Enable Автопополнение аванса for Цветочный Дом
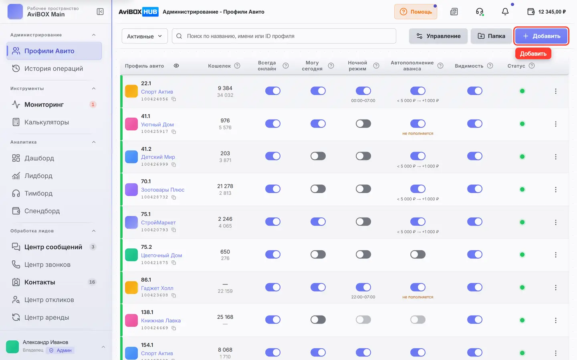The width and height of the screenshot is (577, 360). tap(418, 254)
